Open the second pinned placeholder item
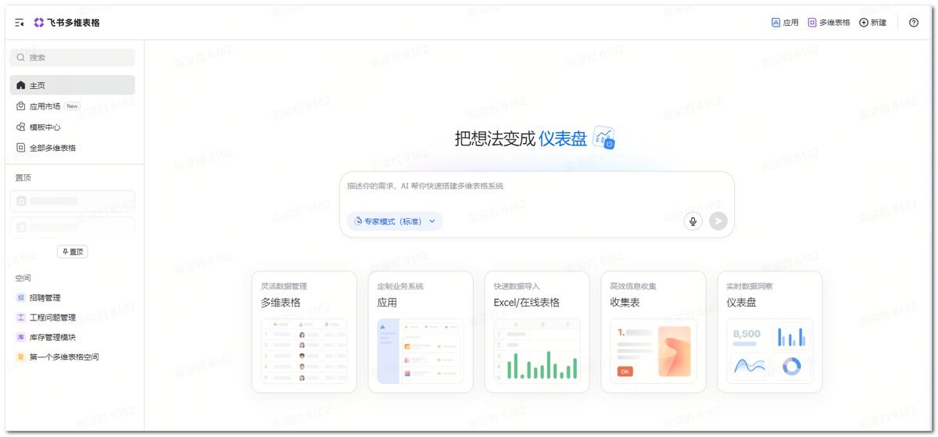938x437 pixels. click(x=72, y=227)
